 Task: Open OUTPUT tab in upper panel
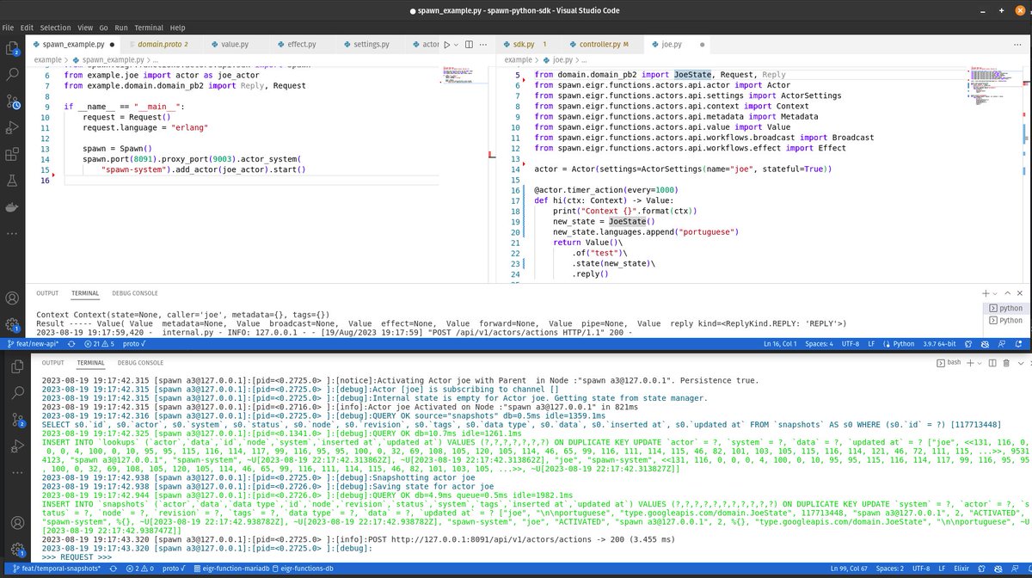tap(47, 293)
